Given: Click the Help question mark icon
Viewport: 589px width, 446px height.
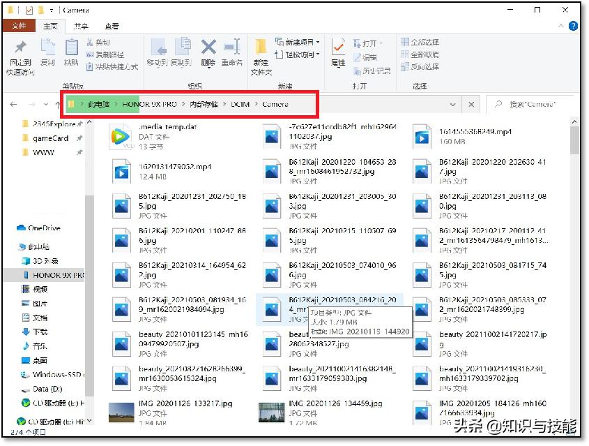Looking at the screenshot, I should coord(573,26).
